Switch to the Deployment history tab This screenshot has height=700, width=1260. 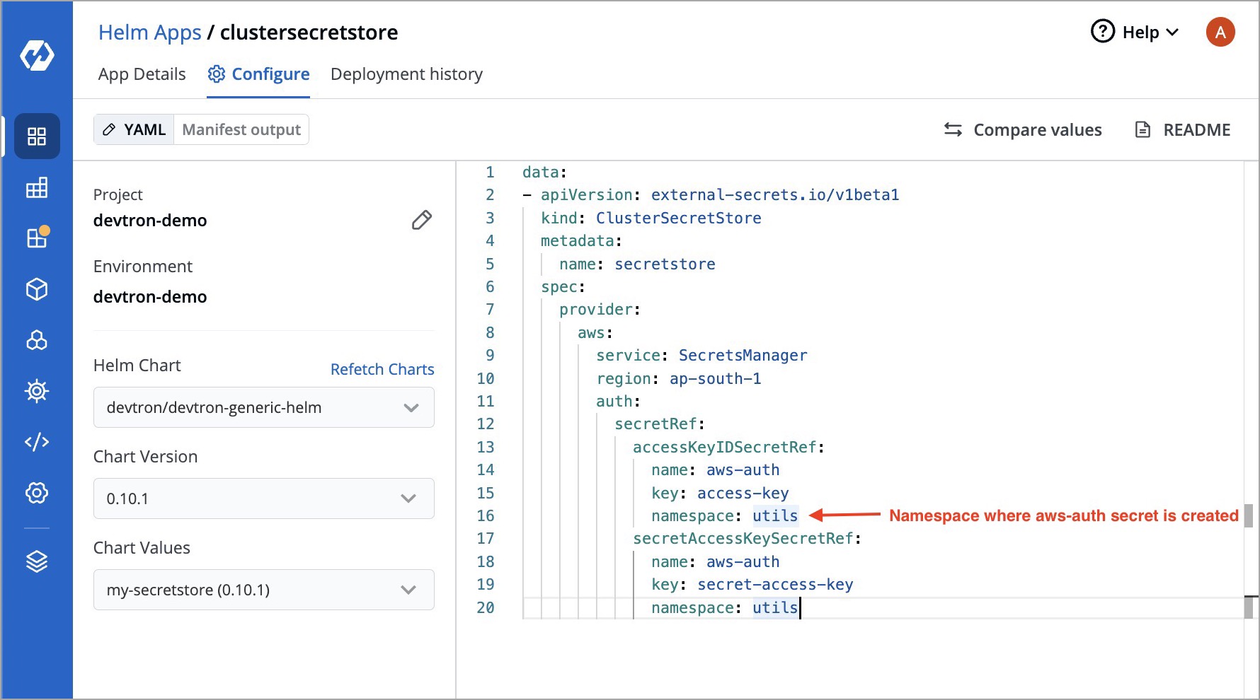click(406, 74)
